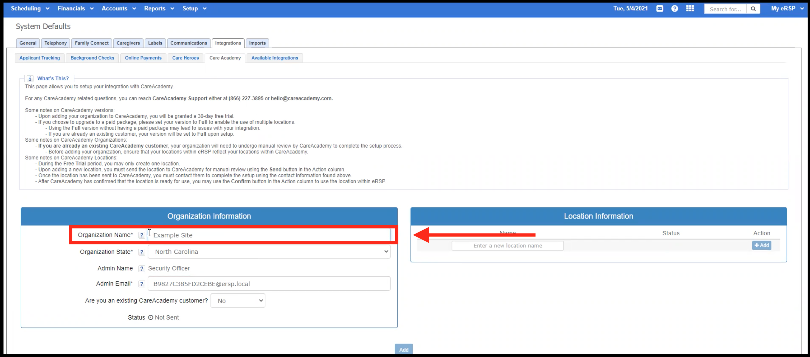Switch to the Telephony tab
This screenshot has height=357, width=810.
tap(56, 43)
